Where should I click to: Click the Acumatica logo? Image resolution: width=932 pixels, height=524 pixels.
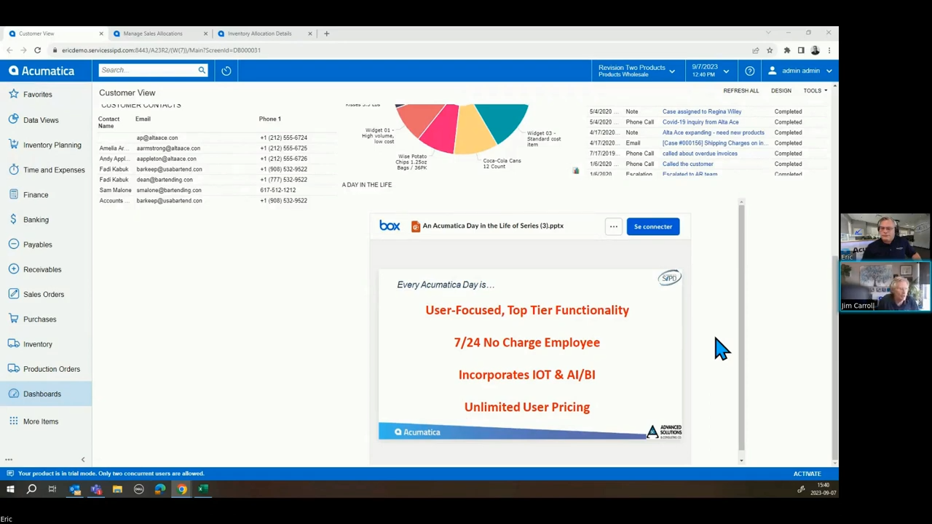coord(42,71)
